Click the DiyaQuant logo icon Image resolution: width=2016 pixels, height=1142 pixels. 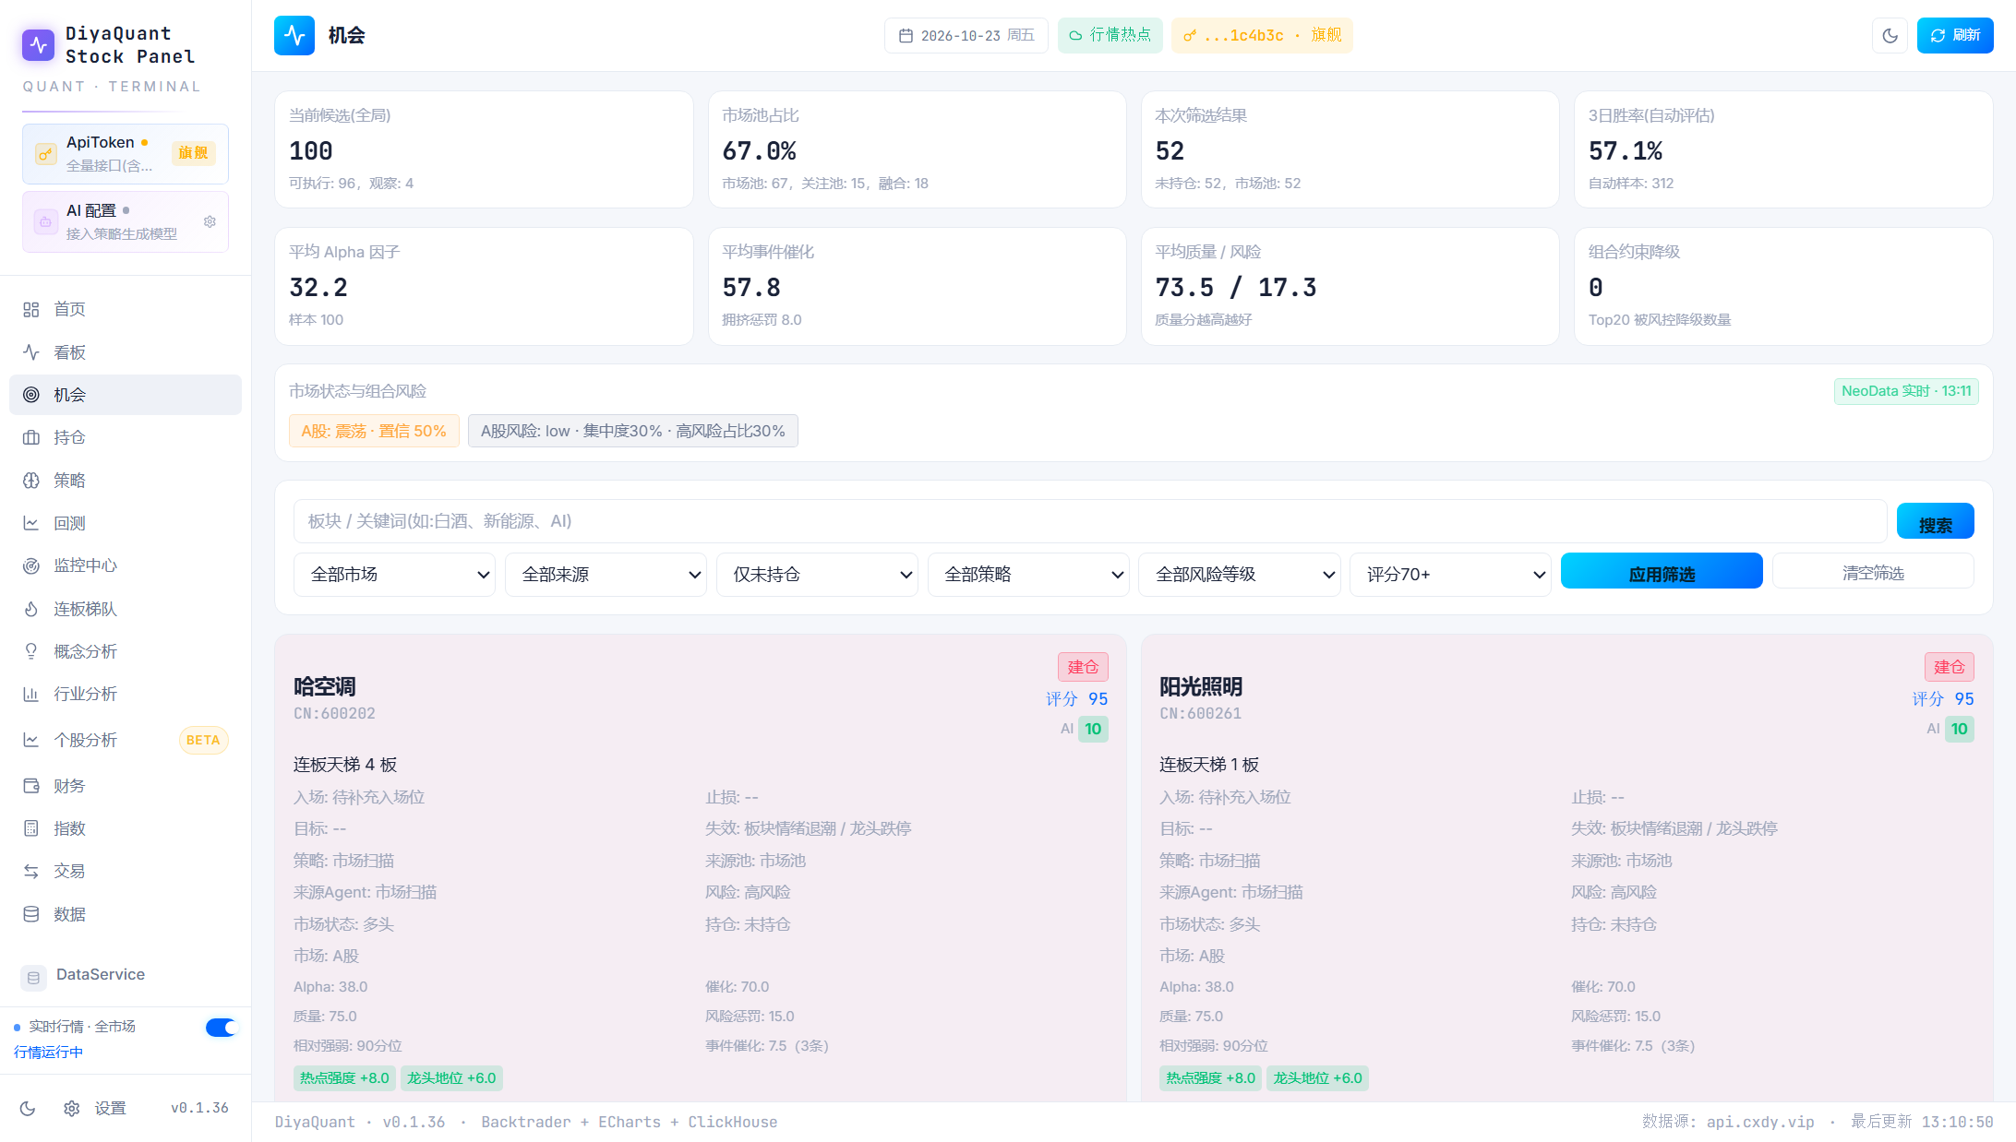pos(39,44)
